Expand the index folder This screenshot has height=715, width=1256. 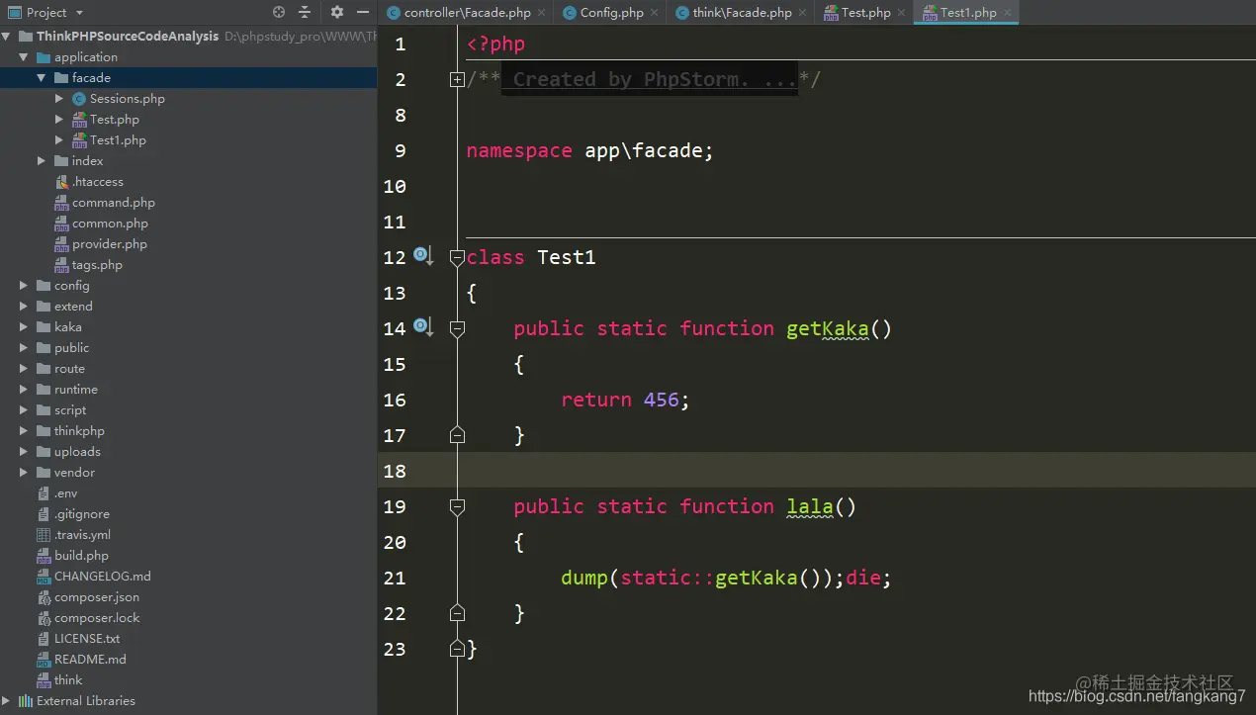click(42, 161)
